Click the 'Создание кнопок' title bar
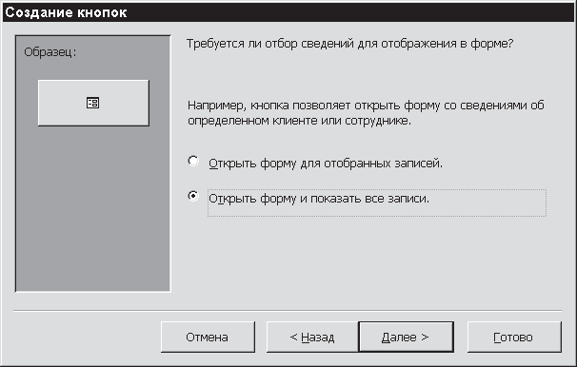 pyautogui.click(x=288, y=12)
